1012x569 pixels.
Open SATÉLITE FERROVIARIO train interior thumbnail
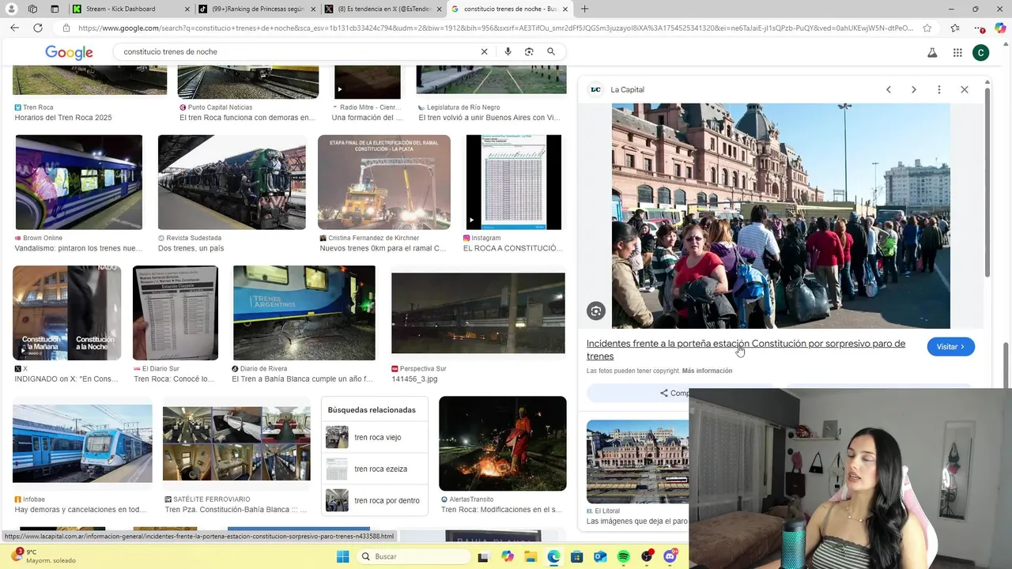(x=236, y=443)
